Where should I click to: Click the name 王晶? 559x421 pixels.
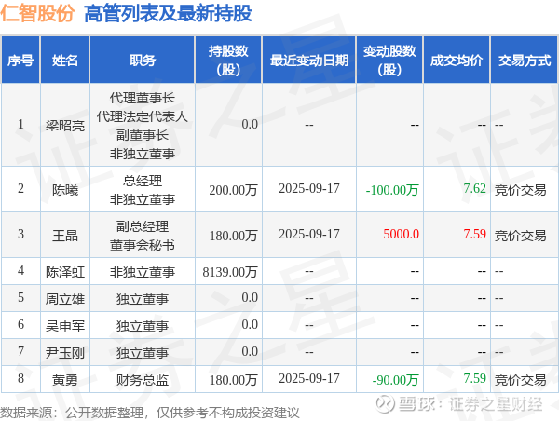[65, 236]
